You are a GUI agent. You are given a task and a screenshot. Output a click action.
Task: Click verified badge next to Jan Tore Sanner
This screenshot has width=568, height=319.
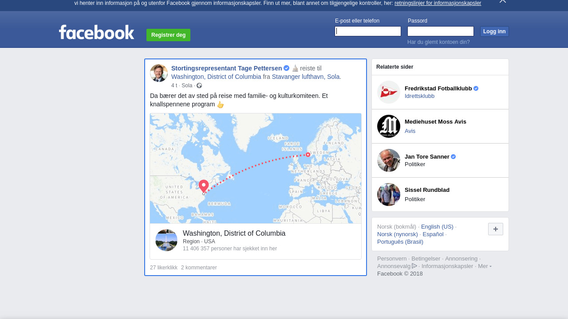pyautogui.click(x=454, y=157)
